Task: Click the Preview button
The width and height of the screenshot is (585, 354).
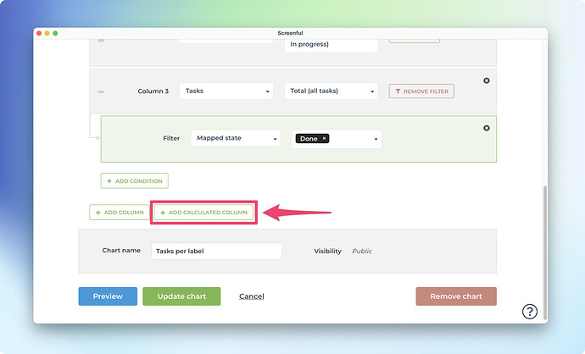Action: tap(108, 296)
